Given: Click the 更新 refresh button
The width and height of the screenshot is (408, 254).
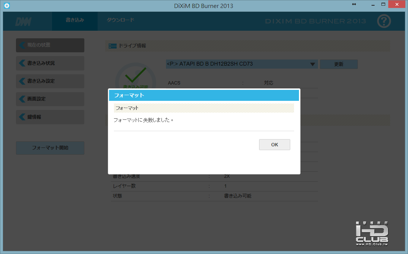Looking at the screenshot, I should coord(339,64).
